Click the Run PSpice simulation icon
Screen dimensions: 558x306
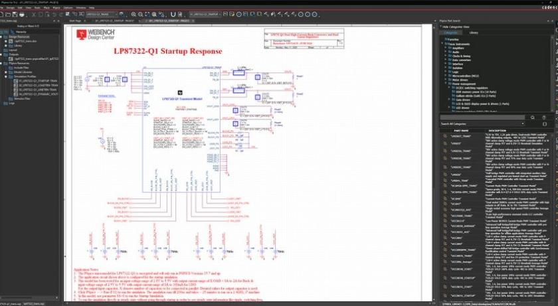(238, 14)
